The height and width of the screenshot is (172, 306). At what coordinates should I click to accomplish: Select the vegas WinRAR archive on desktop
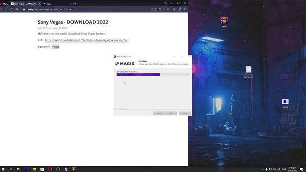(x=224, y=22)
